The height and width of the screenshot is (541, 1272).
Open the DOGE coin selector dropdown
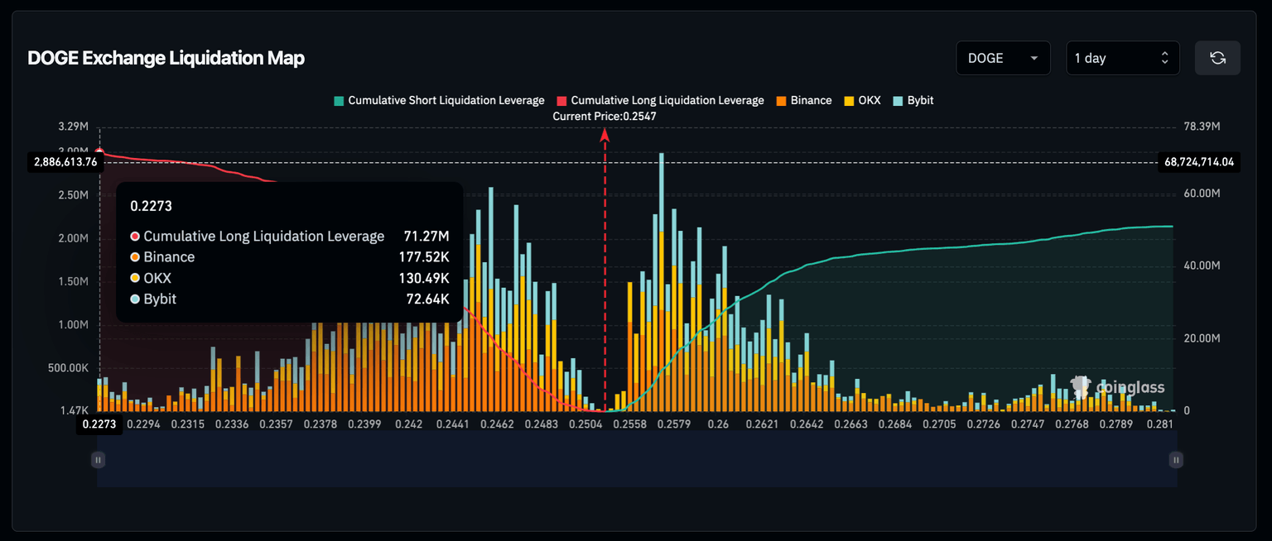click(x=1003, y=58)
